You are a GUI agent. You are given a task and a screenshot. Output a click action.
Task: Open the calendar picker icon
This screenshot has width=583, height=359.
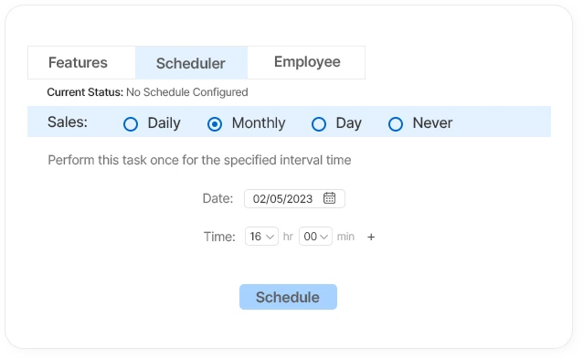click(329, 198)
